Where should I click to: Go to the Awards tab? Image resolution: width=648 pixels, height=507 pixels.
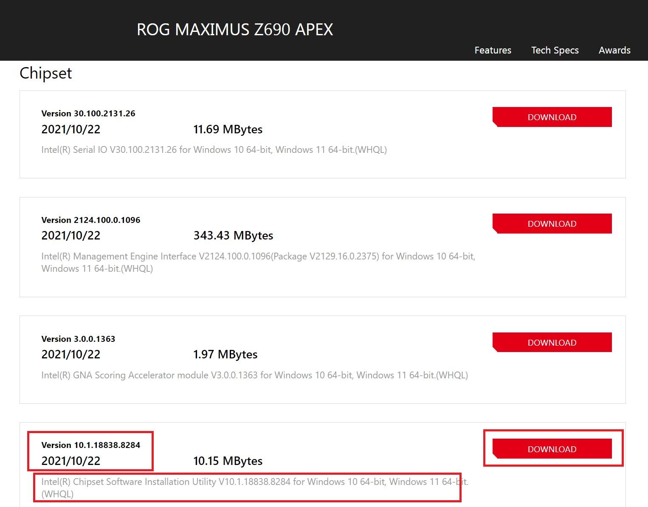click(x=614, y=50)
